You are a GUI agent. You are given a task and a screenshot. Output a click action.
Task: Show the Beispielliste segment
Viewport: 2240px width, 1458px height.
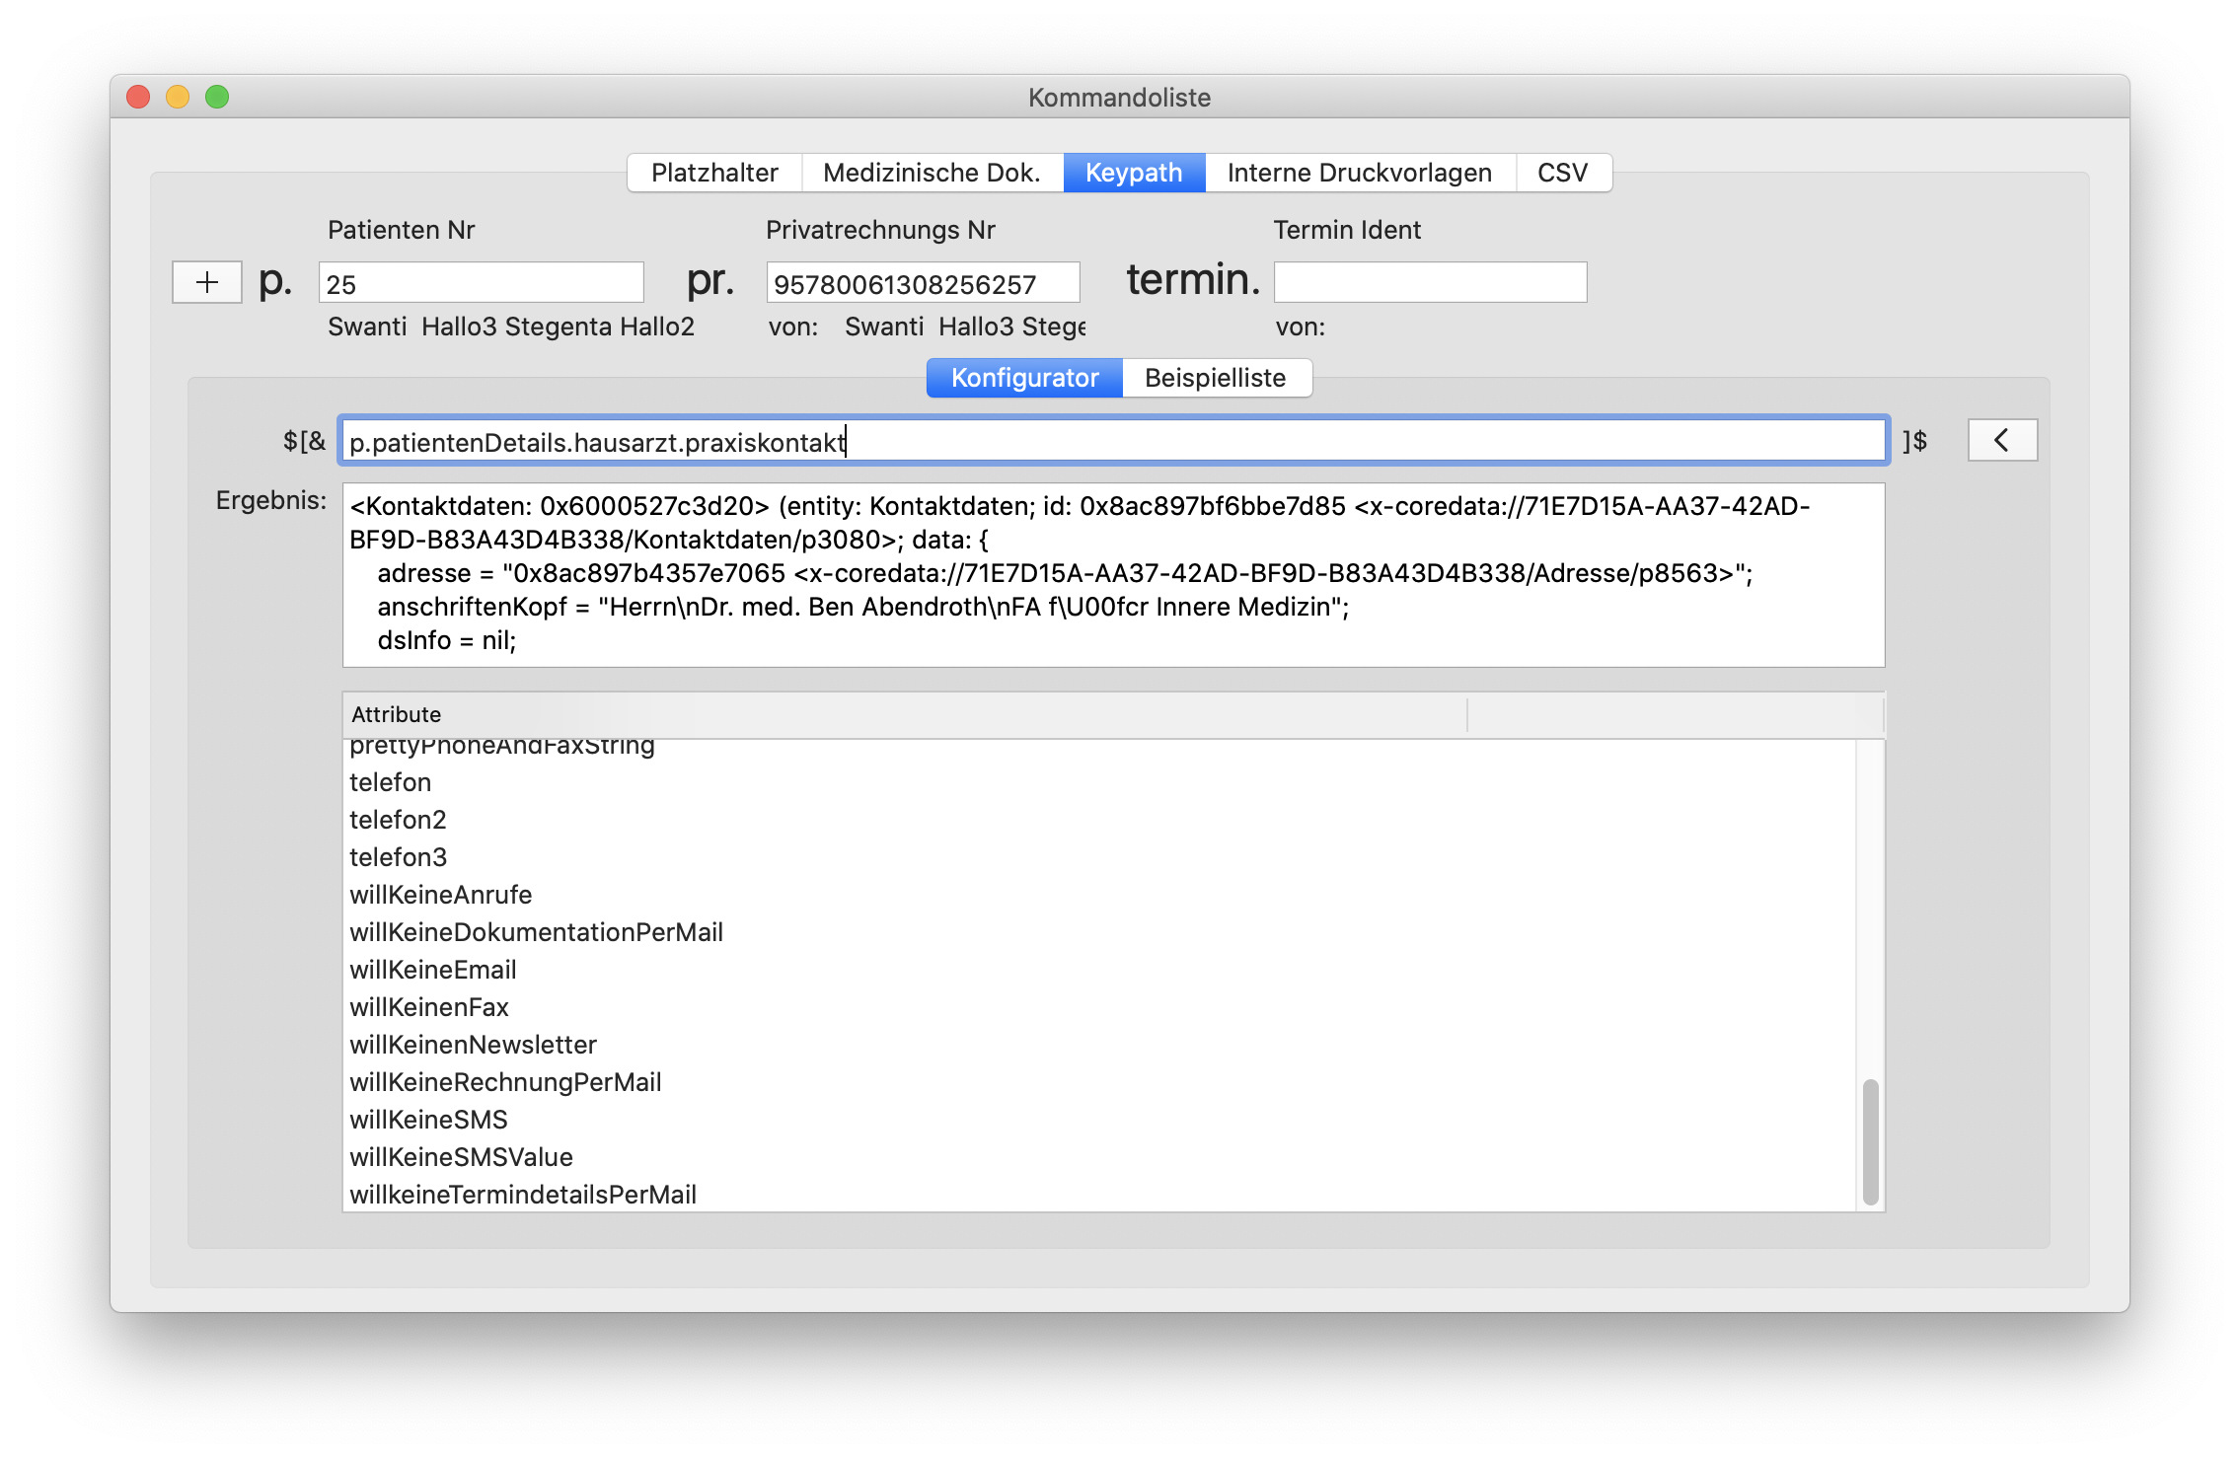pyautogui.click(x=1216, y=378)
